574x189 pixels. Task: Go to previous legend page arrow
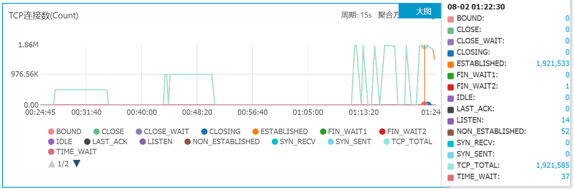52,163
